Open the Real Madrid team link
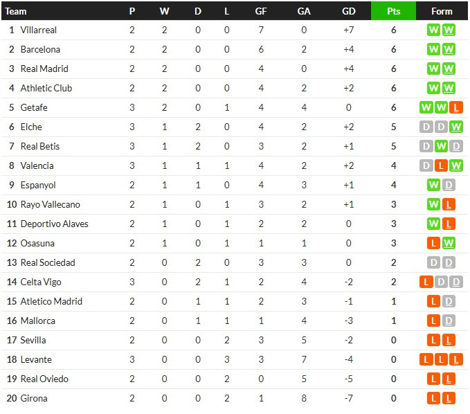The image size is (470, 414). pyautogui.click(x=44, y=69)
